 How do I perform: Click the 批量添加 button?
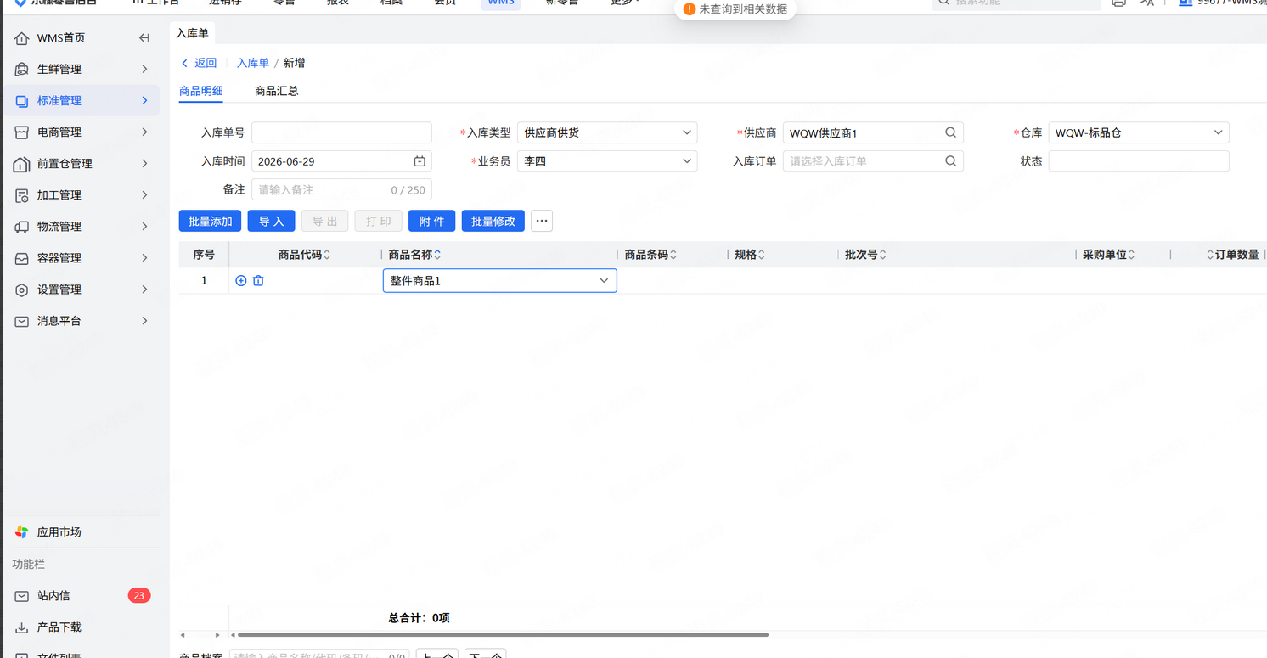tap(210, 222)
